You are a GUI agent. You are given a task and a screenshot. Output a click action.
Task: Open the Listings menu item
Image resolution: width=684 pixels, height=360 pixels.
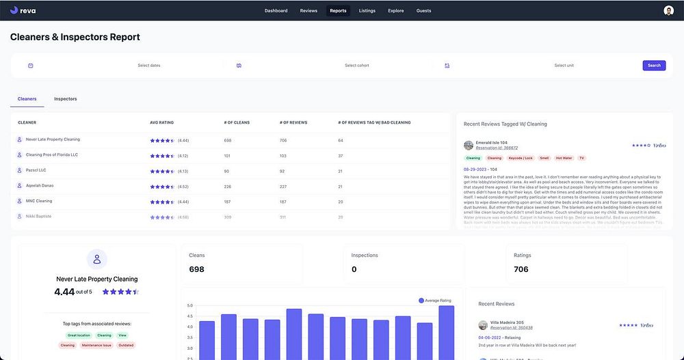pos(367,10)
